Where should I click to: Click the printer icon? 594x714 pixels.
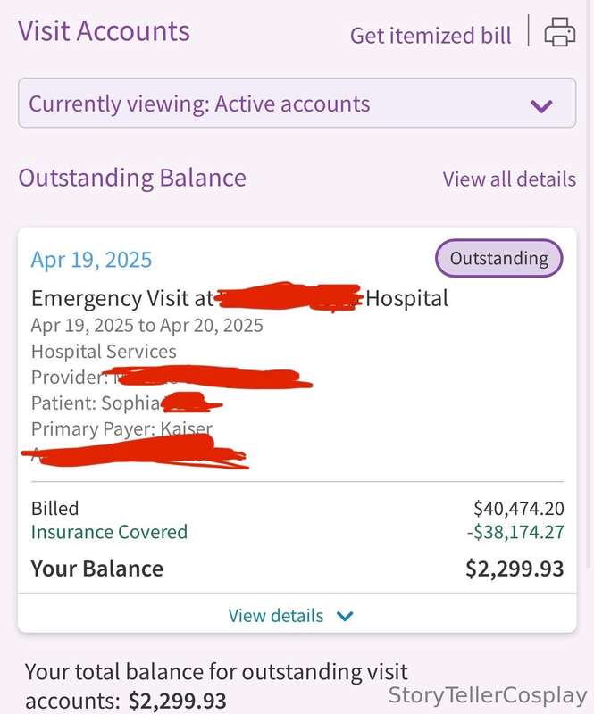pos(560,32)
